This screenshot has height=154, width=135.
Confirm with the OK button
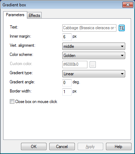coord(34,147)
